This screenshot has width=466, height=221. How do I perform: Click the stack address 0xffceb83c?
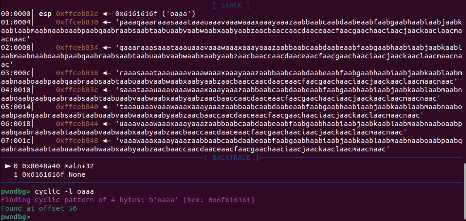coord(77,90)
